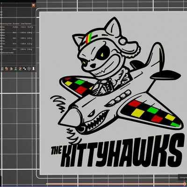Screen dimensions: 187x187
Task: Click the Duration column header
Action: (16, 24)
